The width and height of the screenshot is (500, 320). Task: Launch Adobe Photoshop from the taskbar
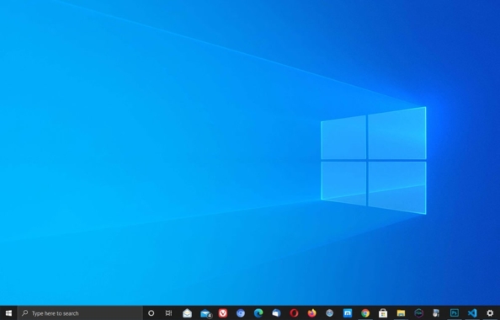(455, 313)
